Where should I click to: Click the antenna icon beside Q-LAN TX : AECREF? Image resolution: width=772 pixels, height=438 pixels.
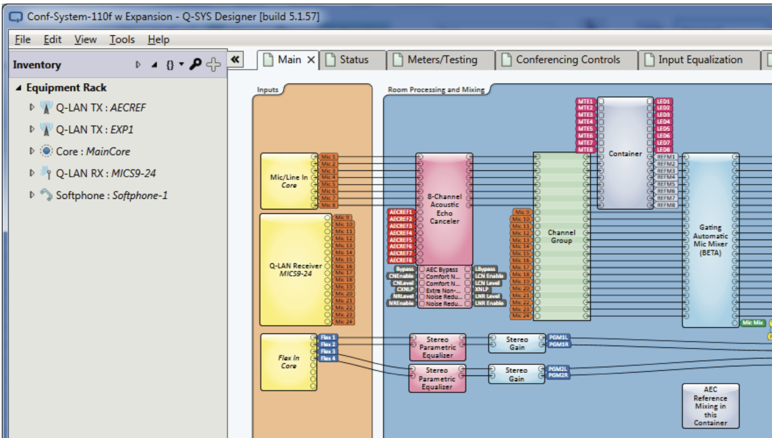pyautogui.click(x=46, y=108)
